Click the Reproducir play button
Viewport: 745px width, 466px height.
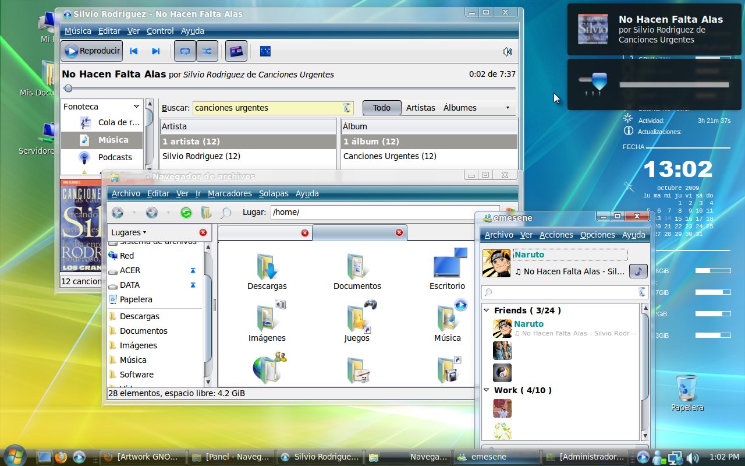point(93,51)
